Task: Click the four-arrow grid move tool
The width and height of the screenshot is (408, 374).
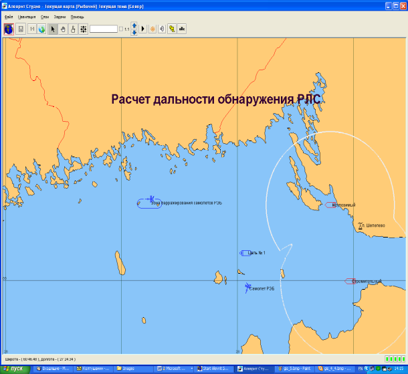Action: [x=83, y=29]
